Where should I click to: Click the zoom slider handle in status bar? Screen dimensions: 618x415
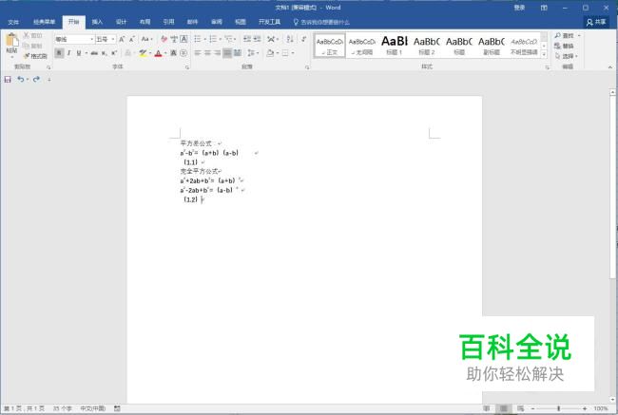pyautogui.click(x=558, y=408)
